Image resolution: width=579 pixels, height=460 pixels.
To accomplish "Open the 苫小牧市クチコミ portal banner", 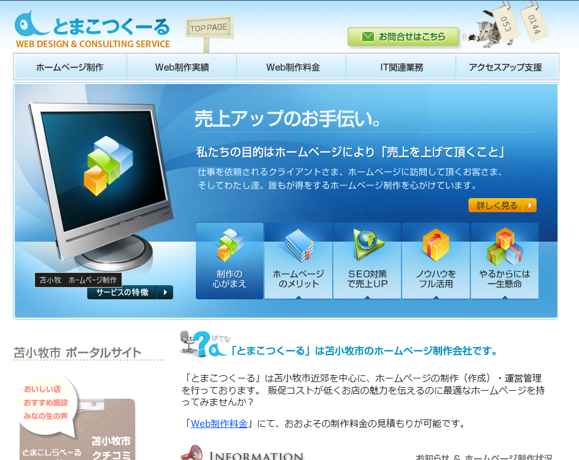I will 77,423.
